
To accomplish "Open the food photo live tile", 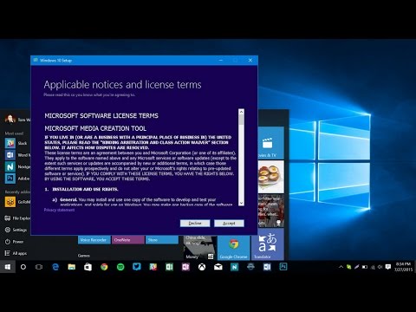I will click(270, 177).
